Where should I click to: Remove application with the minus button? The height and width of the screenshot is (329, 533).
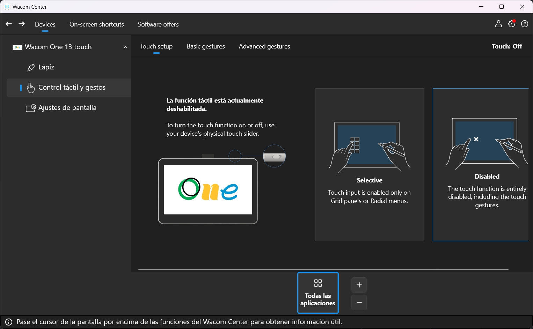tap(359, 302)
